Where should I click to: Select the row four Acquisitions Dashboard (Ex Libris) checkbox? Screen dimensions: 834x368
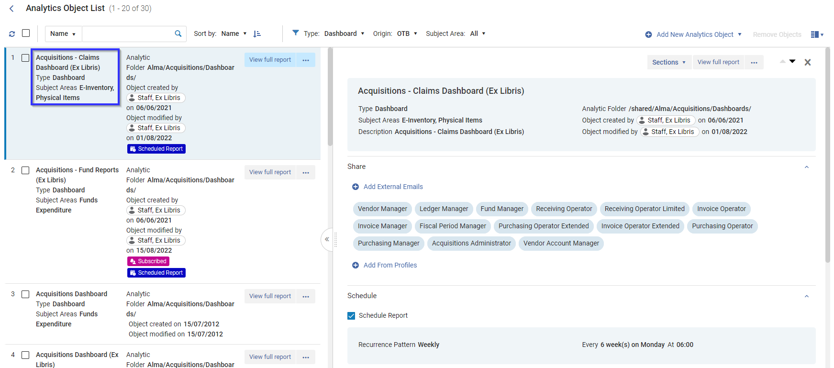pos(25,355)
